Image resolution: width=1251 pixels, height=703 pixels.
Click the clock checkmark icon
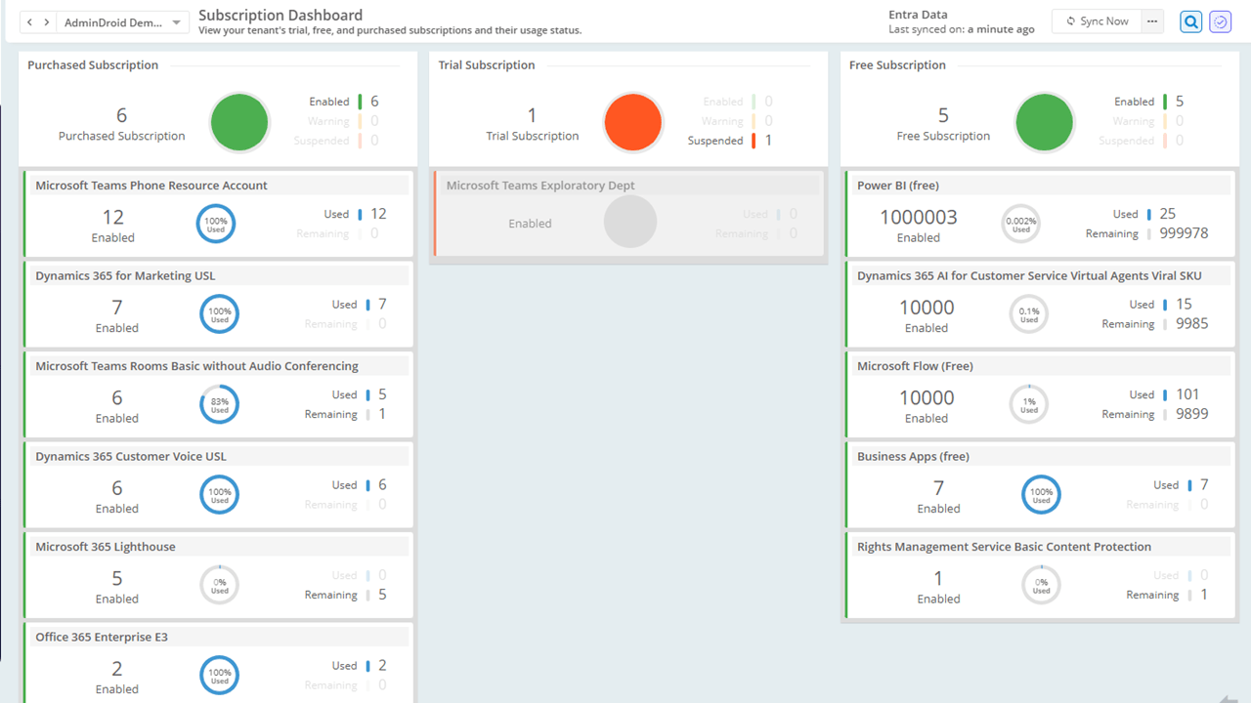tap(1220, 21)
